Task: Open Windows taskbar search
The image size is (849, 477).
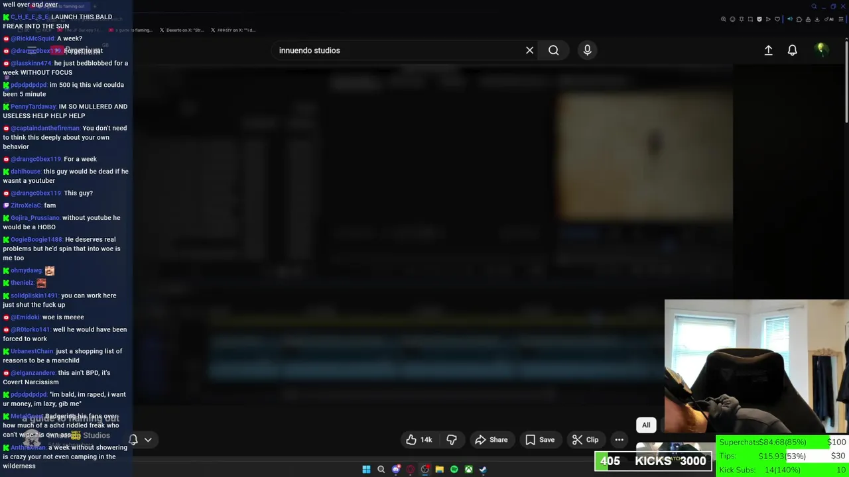Action: coord(381,469)
